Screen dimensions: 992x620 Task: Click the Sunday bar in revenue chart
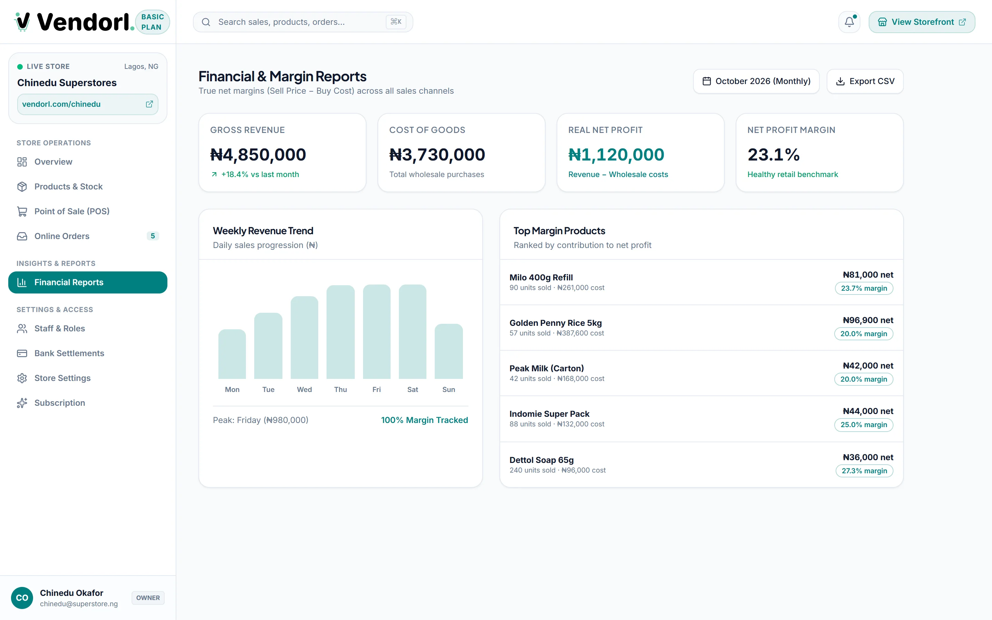(448, 351)
